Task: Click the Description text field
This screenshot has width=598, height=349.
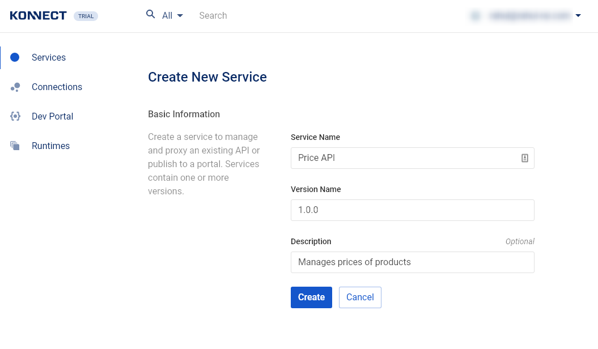Action: click(412, 262)
